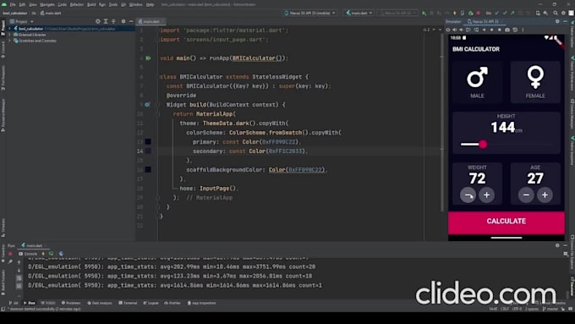The width and height of the screenshot is (575, 324).
Task: Decrease the age with the minus button
Action: 526,195
